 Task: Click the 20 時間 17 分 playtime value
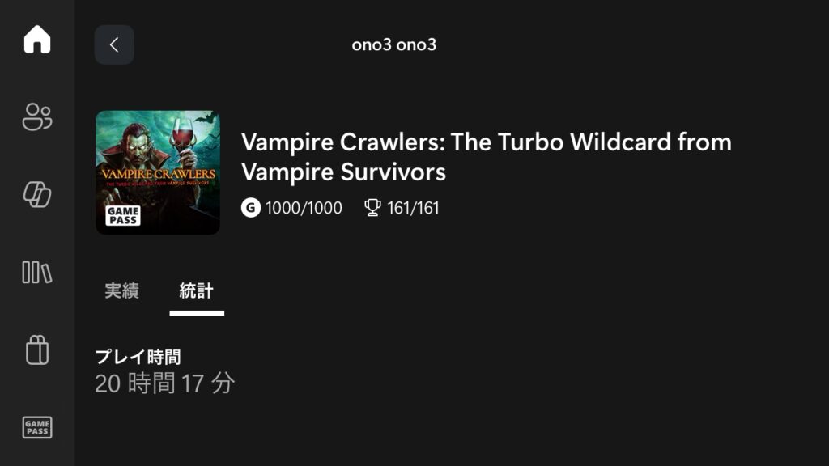coord(164,383)
